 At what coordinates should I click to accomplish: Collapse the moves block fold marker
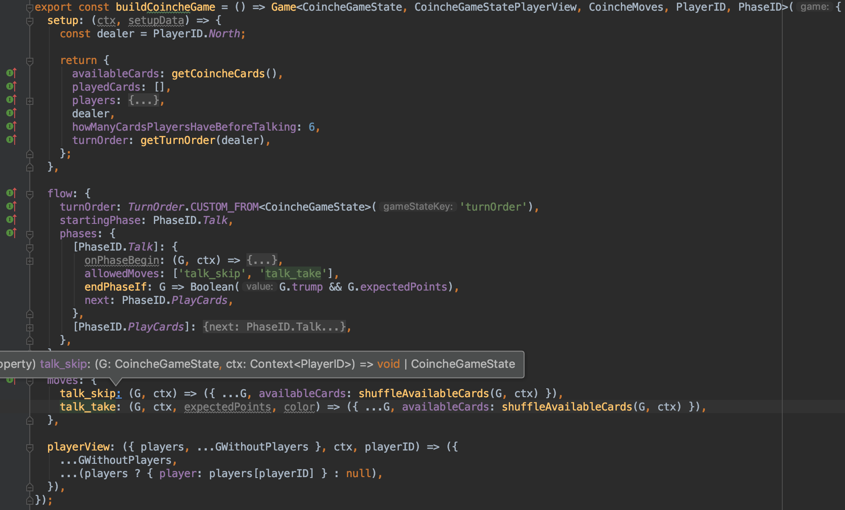[30, 381]
